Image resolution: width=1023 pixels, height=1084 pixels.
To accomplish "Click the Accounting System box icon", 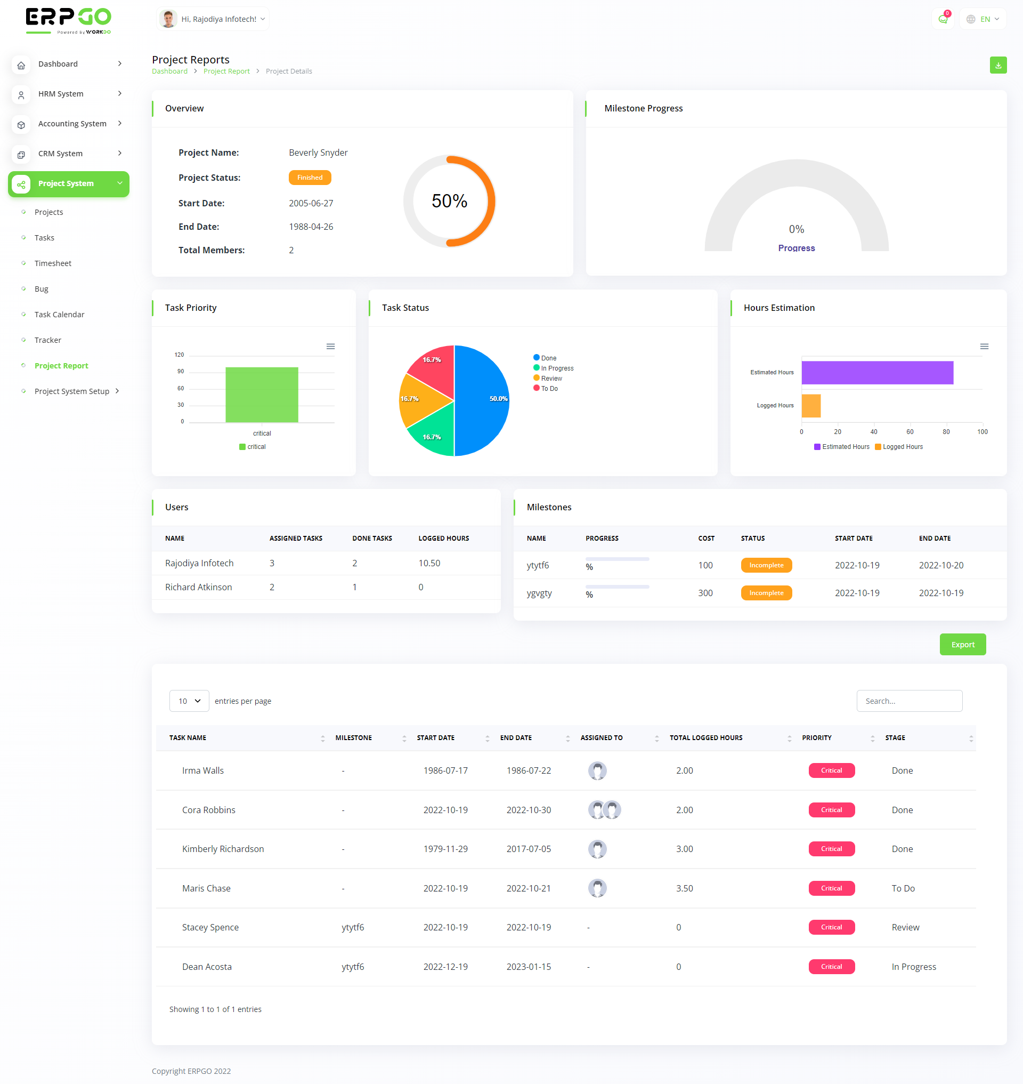I will [21, 125].
